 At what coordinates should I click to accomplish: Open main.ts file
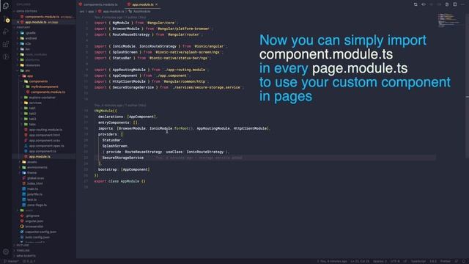click(32, 189)
